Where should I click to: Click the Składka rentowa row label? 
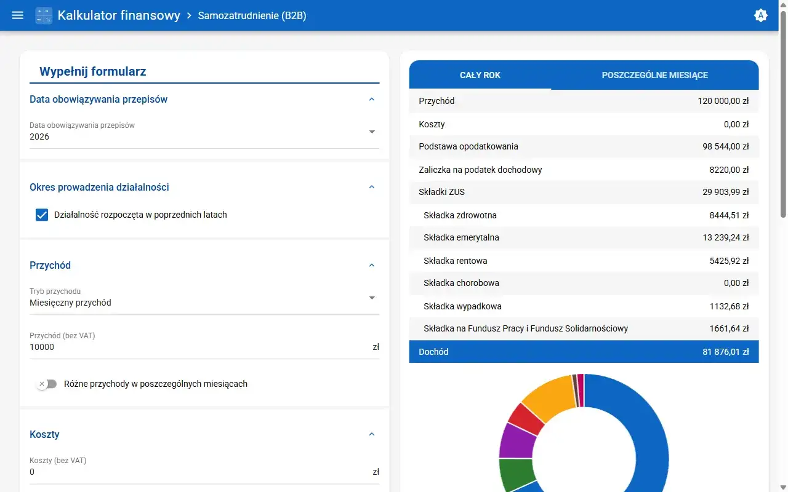[x=456, y=261]
